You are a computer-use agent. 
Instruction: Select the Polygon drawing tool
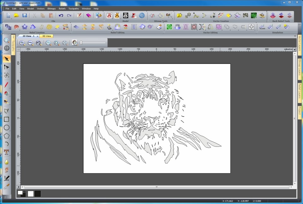pyautogui.click(x=7, y=136)
